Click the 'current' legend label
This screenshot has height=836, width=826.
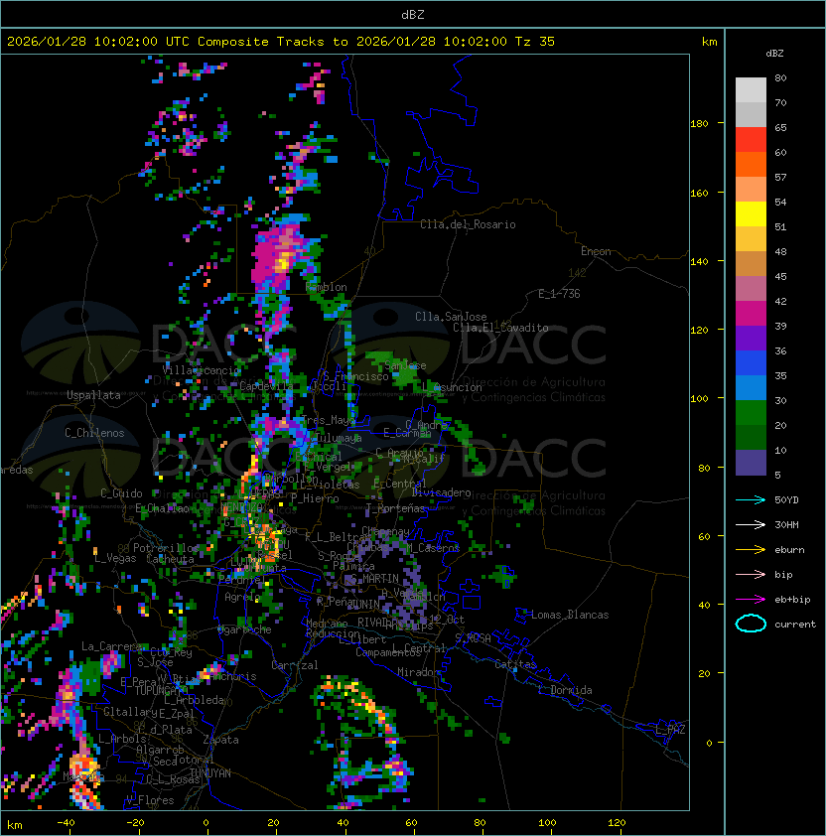point(795,625)
